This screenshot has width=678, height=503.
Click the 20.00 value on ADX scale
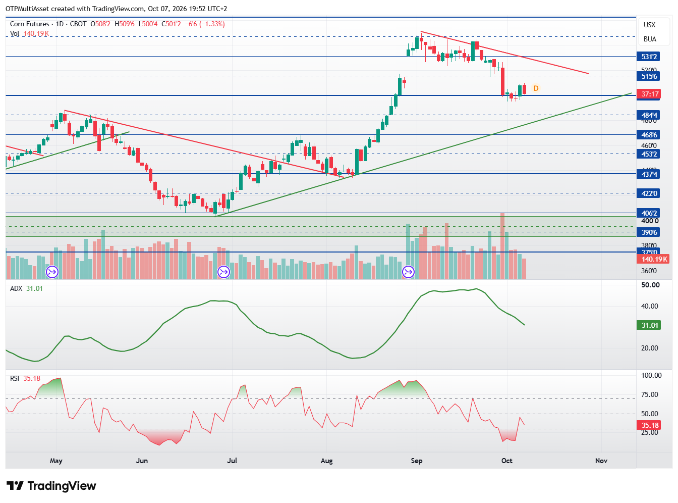pyautogui.click(x=650, y=348)
